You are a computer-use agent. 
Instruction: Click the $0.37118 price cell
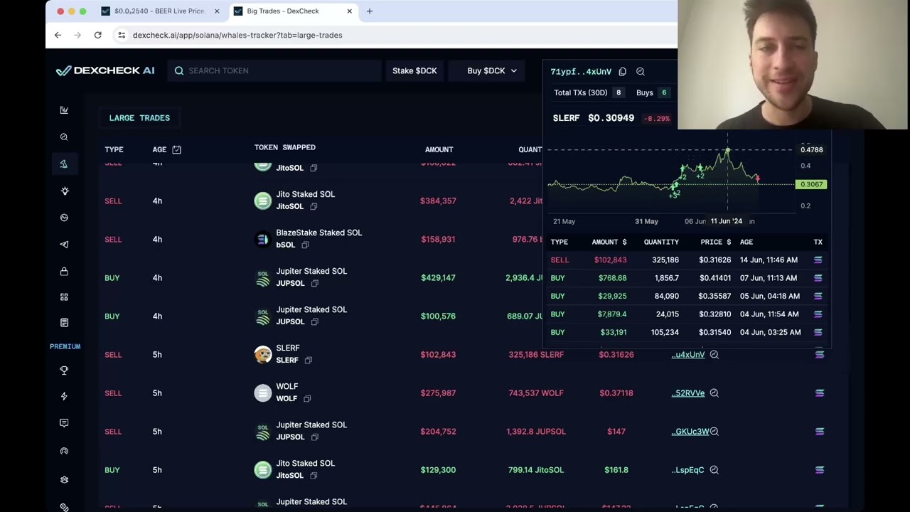point(616,393)
